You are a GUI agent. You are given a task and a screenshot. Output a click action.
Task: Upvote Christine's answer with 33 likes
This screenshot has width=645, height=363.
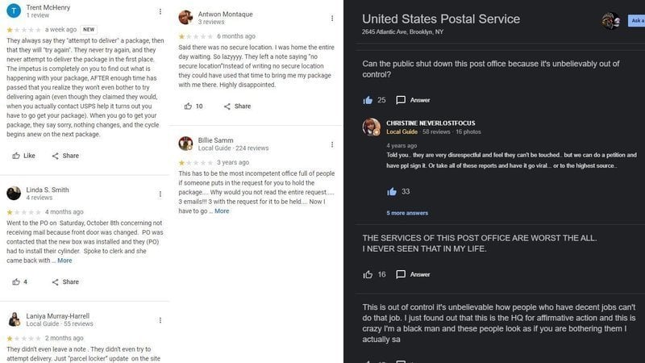(x=392, y=191)
